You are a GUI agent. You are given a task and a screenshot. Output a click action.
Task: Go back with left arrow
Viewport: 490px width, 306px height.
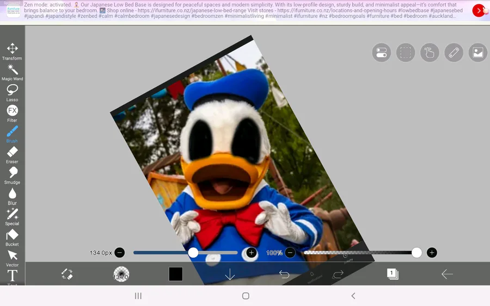447,274
